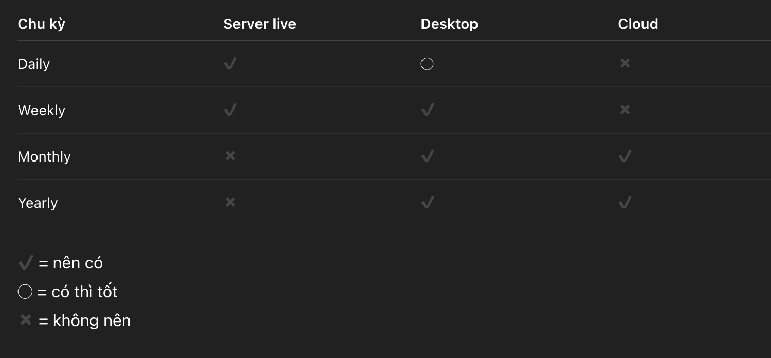This screenshot has width=771, height=358.
Task: Click the Weekly Cloud cross icon
Action: click(x=625, y=110)
